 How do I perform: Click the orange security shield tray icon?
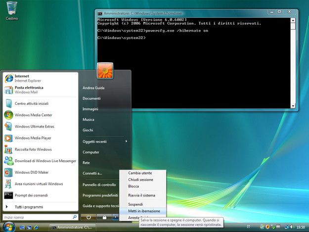coord(267,227)
